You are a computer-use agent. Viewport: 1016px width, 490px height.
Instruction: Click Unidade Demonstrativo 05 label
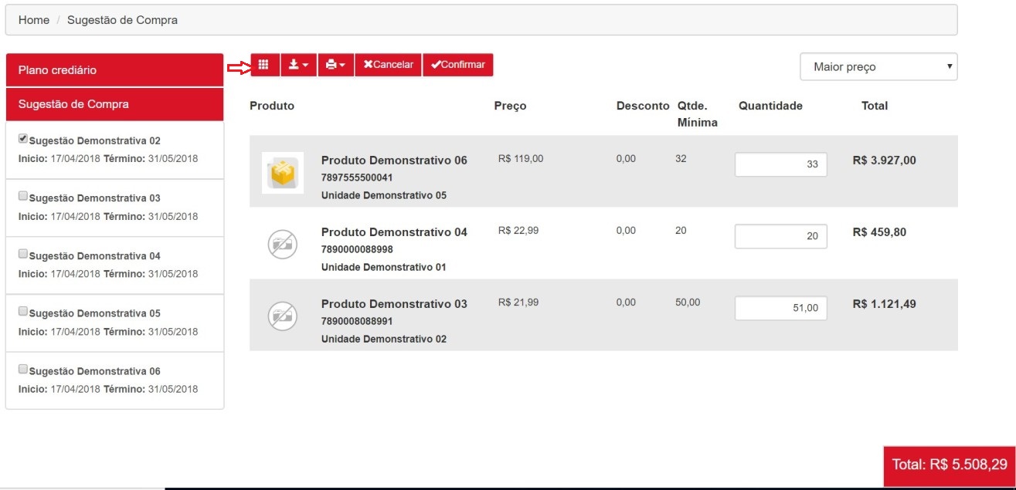pyautogui.click(x=384, y=195)
